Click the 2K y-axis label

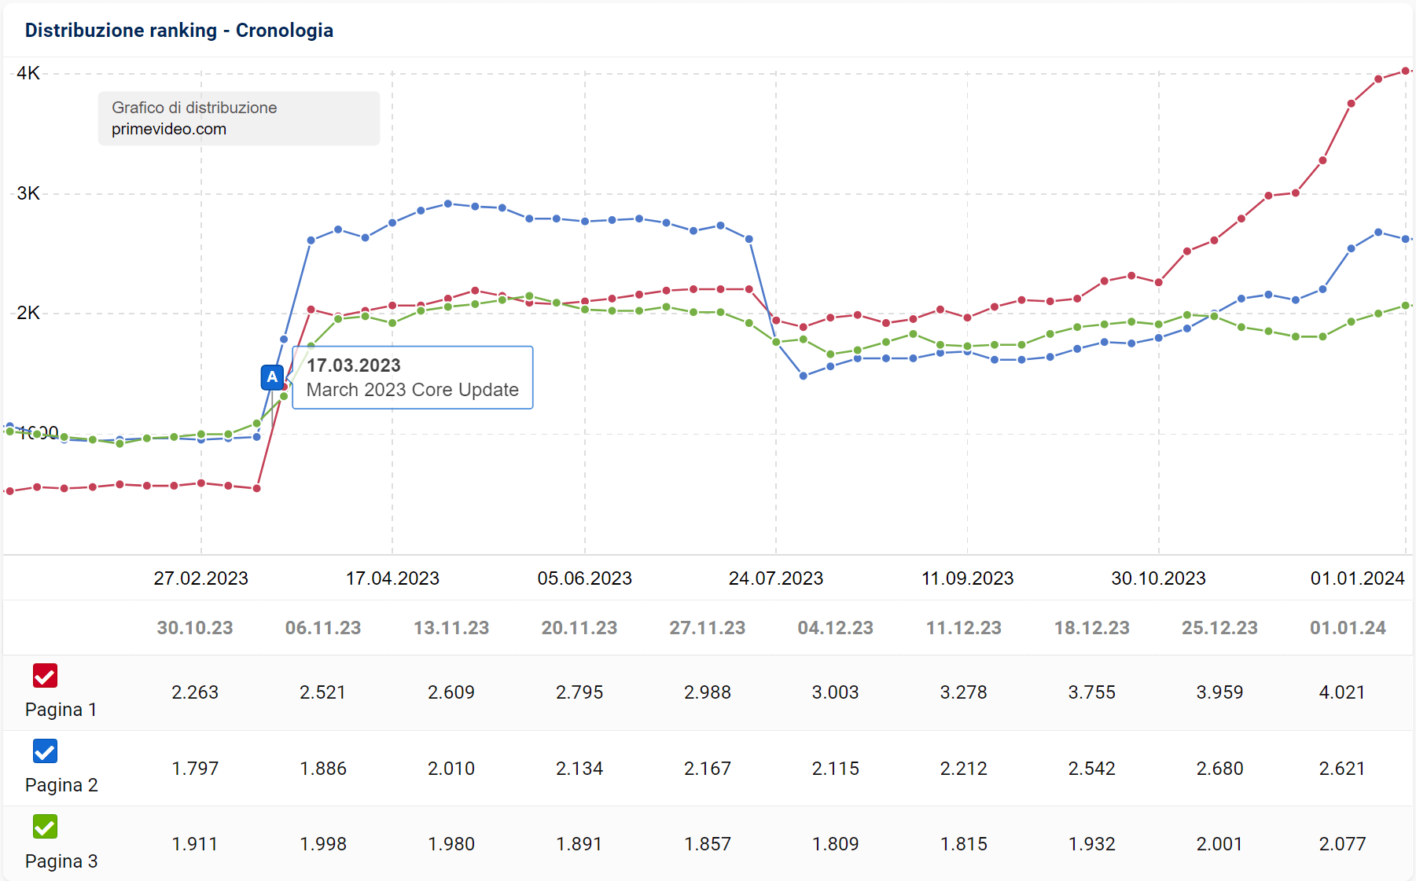(28, 313)
